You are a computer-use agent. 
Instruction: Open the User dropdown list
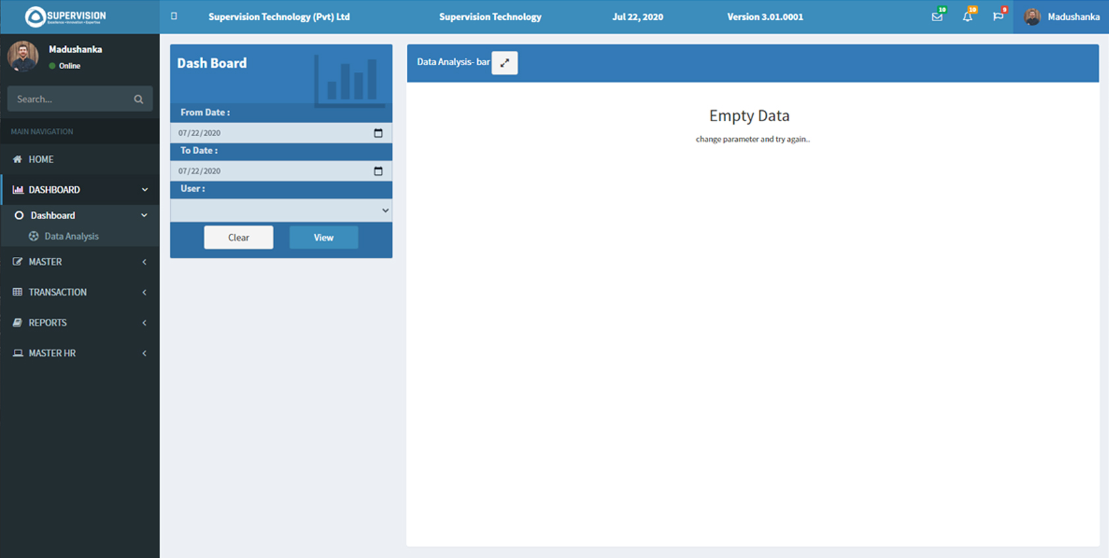[x=281, y=211]
